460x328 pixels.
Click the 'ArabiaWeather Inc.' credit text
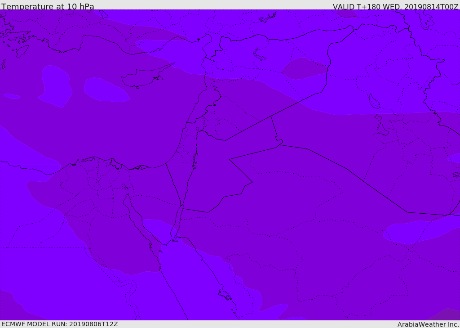[428, 324]
